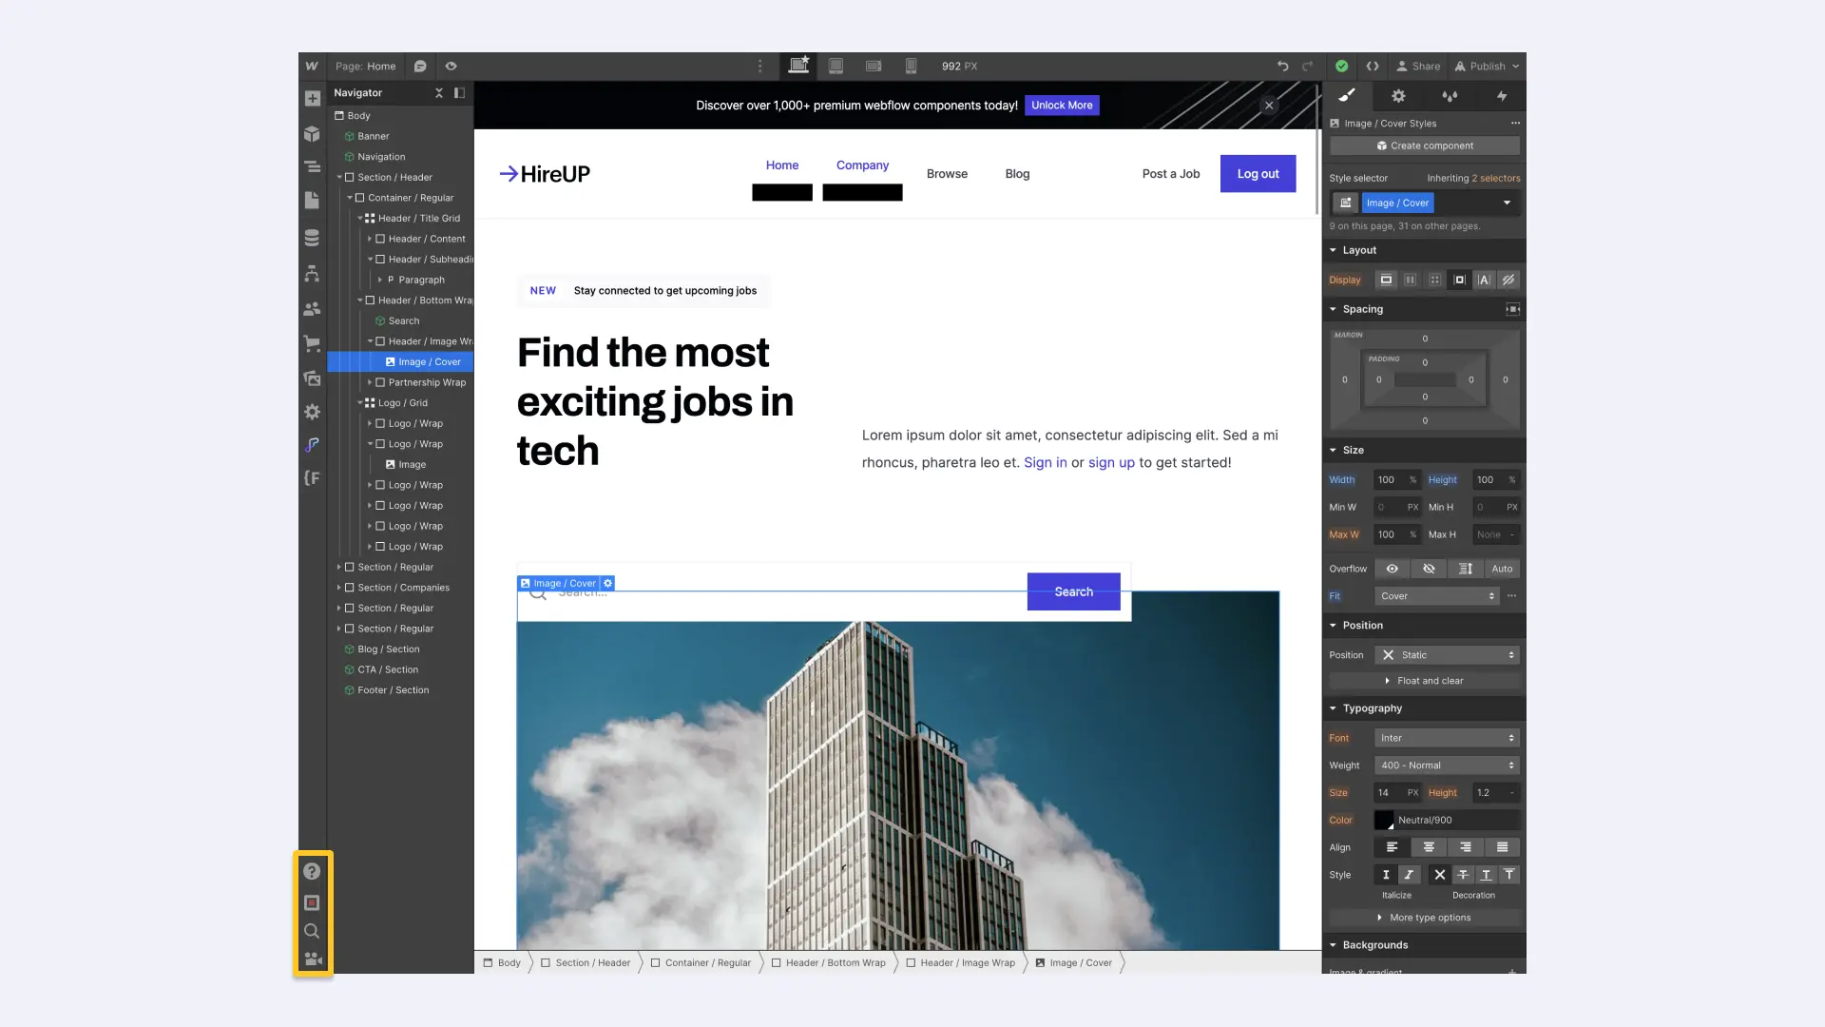Pin the Navigator panel

point(460,93)
